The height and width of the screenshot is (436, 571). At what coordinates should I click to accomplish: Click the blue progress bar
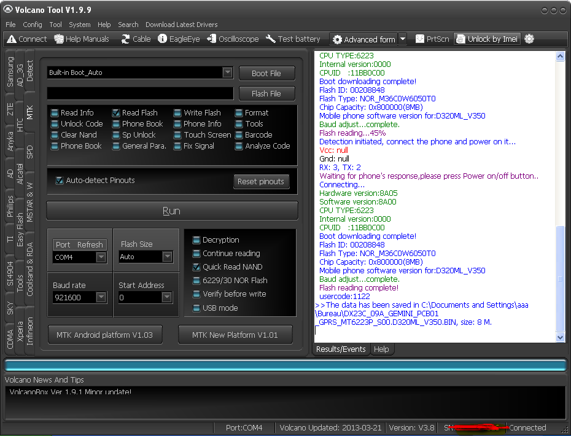(285, 365)
